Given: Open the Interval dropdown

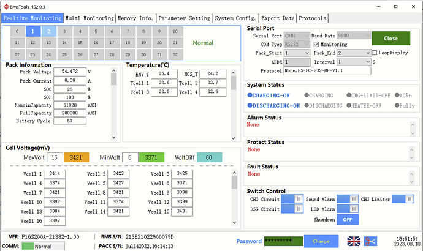Looking at the screenshot, I should click(x=354, y=62).
